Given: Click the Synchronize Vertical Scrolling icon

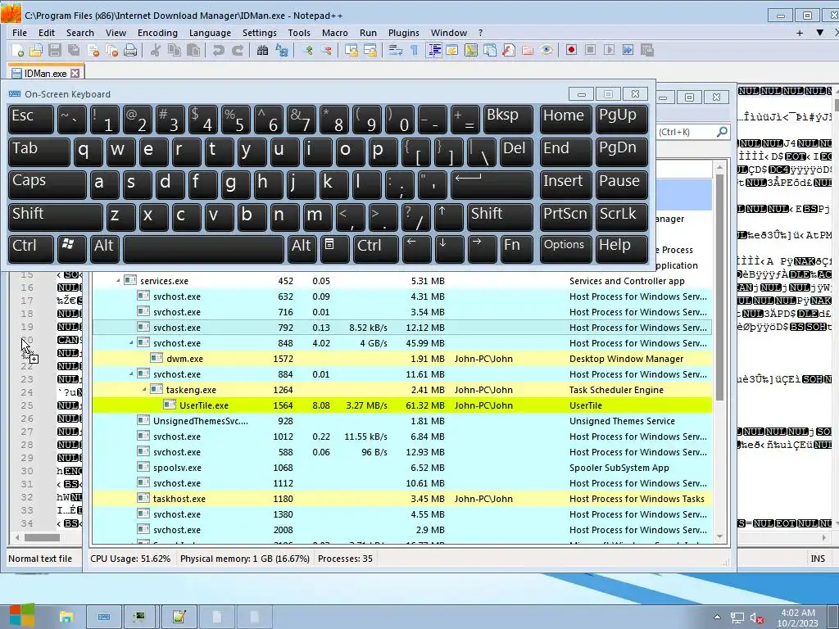Looking at the screenshot, I should coord(351,50).
